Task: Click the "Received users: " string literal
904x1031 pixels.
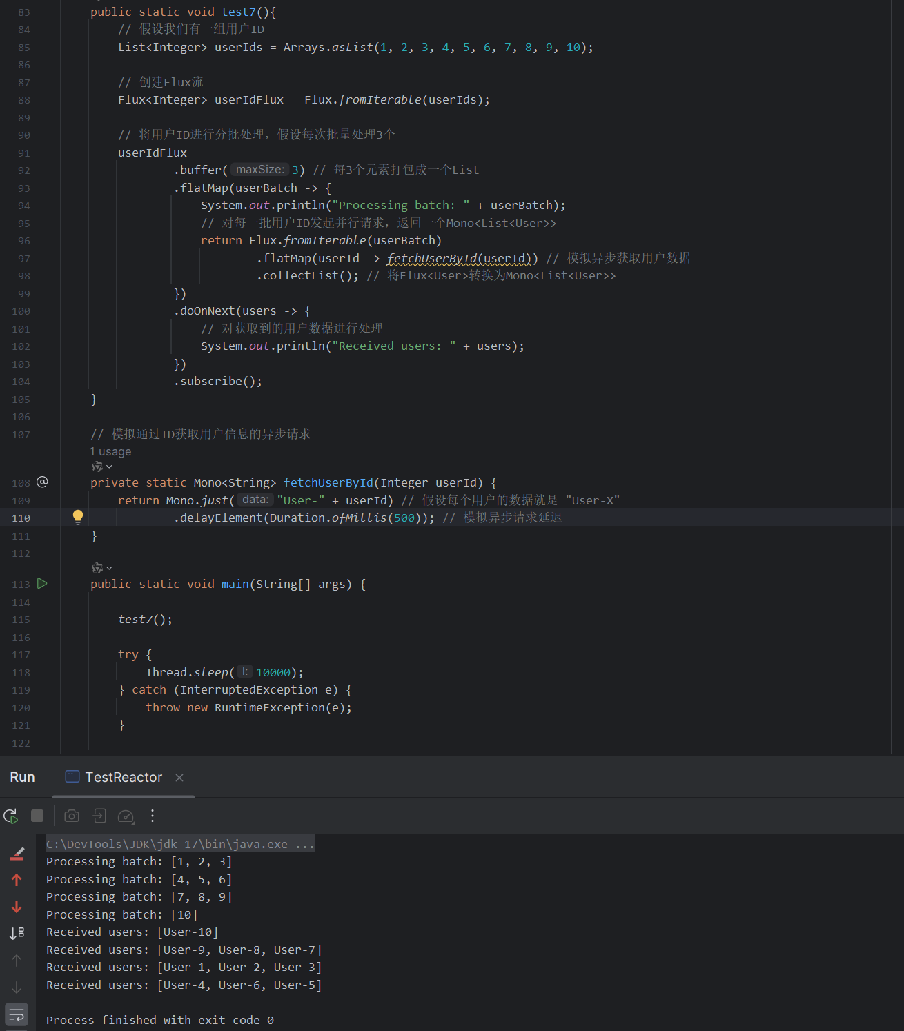Action: click(394, 346)
